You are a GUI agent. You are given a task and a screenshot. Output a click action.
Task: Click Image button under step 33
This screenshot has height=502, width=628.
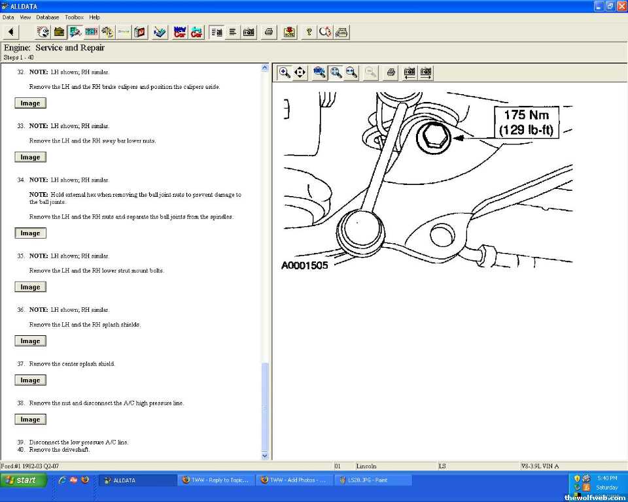click(x=30, y=157)
